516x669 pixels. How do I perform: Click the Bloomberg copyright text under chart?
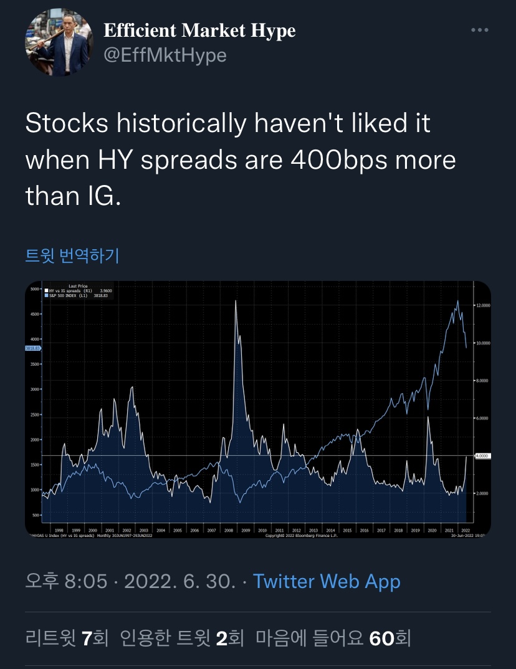point(302,536)
